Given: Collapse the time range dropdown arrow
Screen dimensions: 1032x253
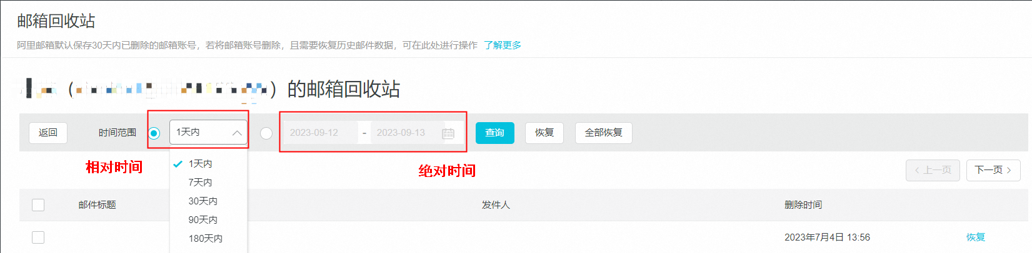Looking at the screenshot, I should point(237,133).
